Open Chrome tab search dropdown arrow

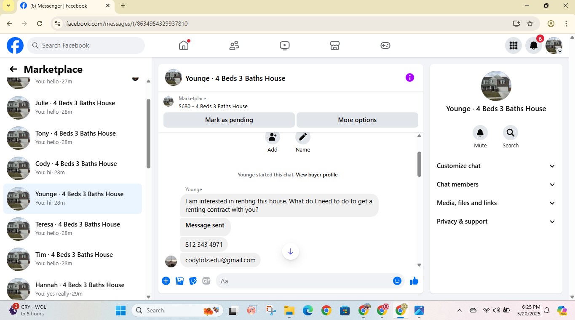point(8,5)
